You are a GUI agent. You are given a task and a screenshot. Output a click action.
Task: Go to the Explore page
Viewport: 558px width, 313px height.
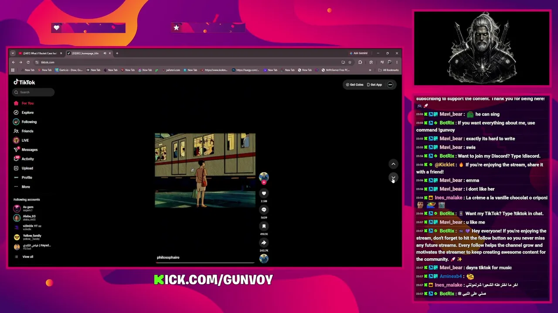(24, 113)
